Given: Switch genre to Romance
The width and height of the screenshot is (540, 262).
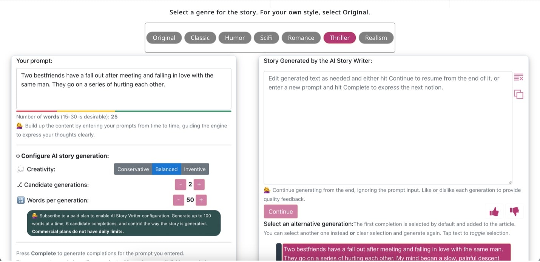Looking at the screenshot, I should (301, 38).
